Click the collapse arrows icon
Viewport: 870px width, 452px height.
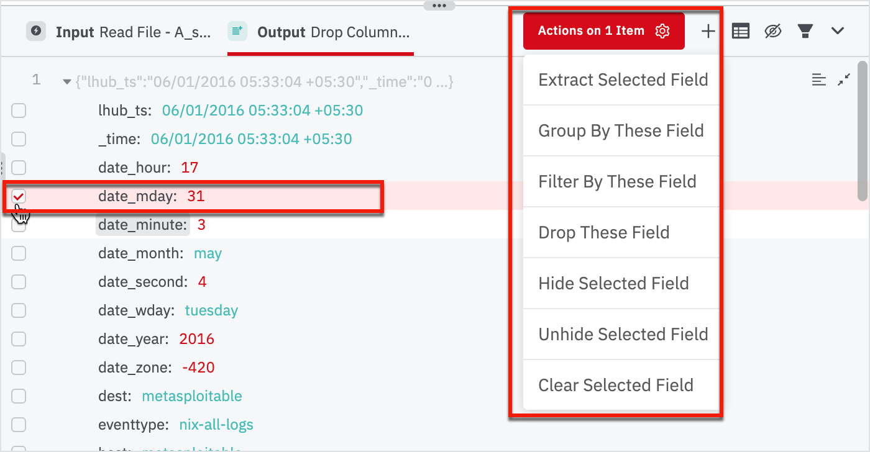tap(843, 79)
